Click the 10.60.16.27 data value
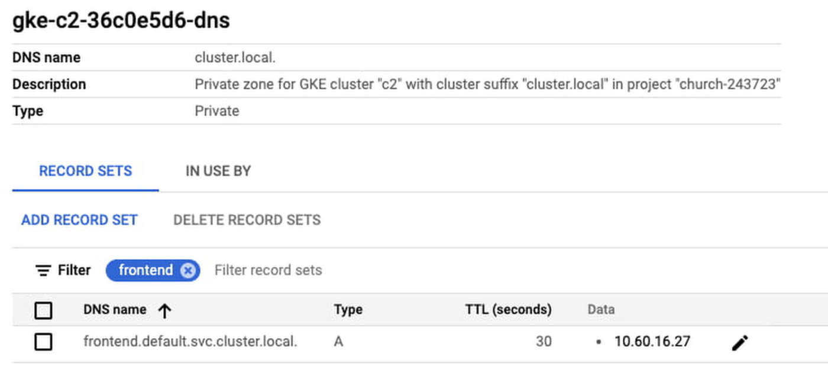The width and height of the screenshot is (828, 383). [x=652, y=342]
